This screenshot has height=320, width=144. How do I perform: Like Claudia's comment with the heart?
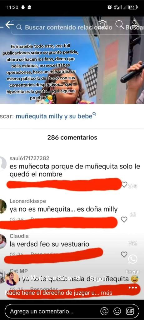pos(124,254)
